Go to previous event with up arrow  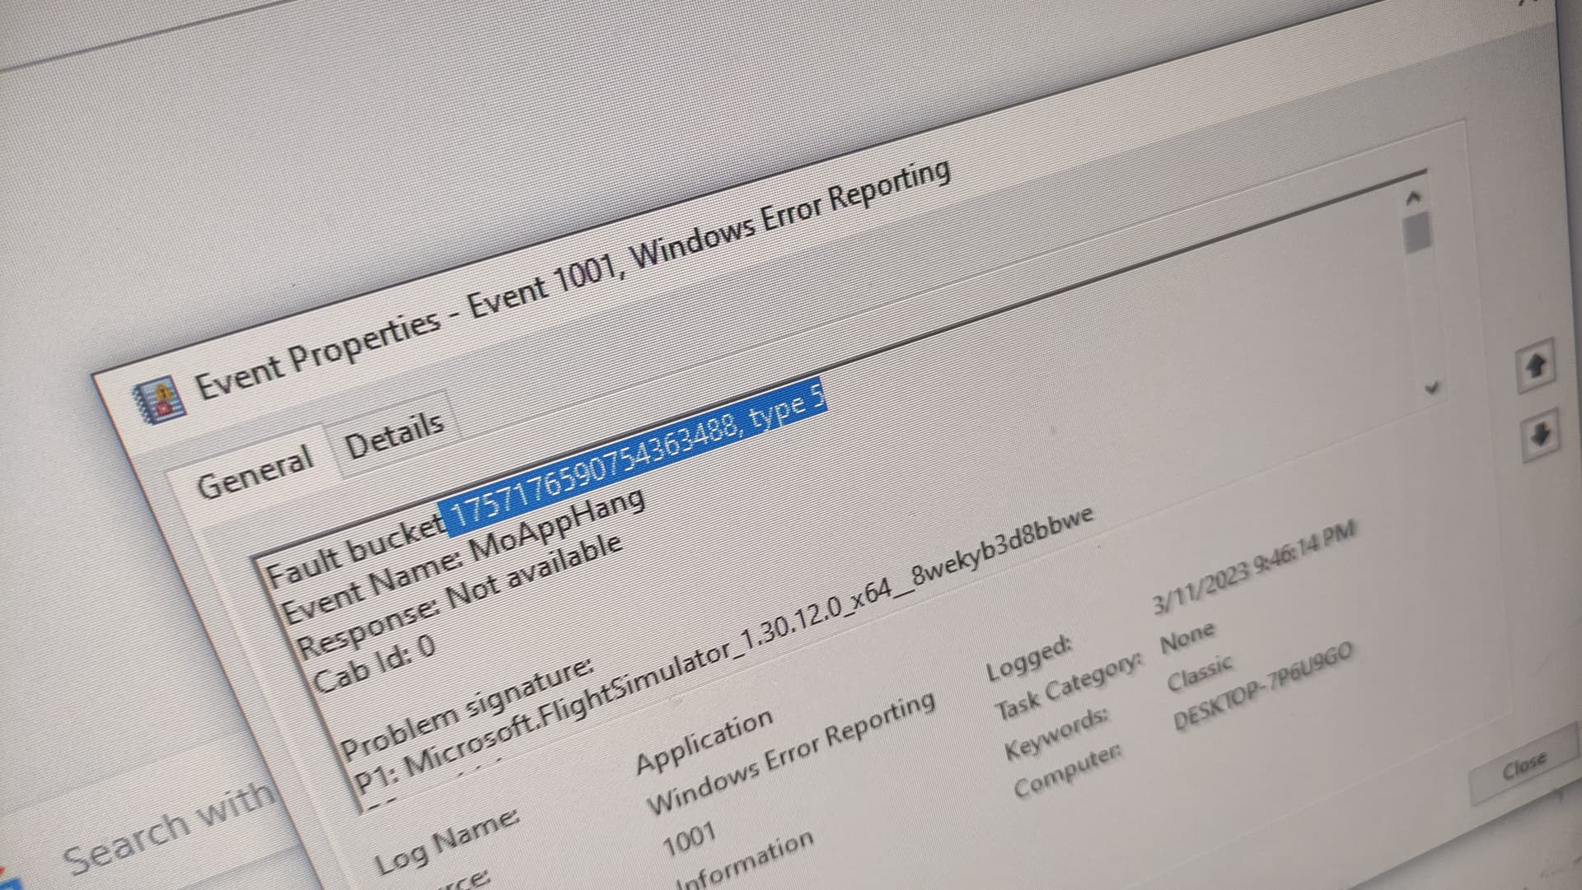coord(1535,365)
